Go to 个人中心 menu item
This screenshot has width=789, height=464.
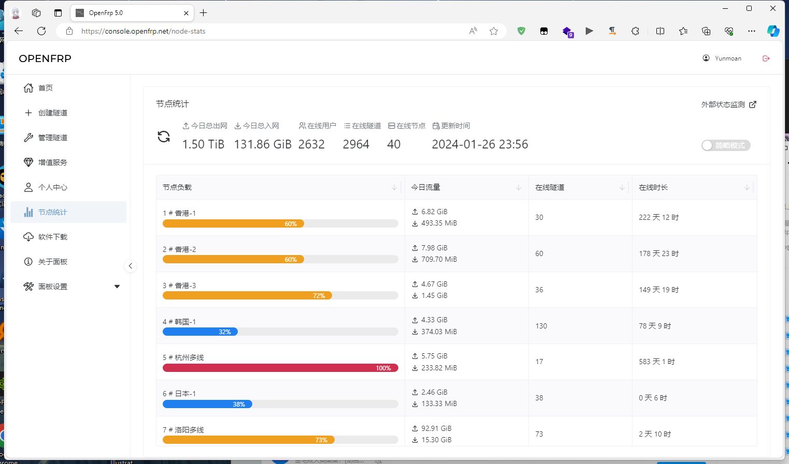pyautogui.click(x=53, y=187)
